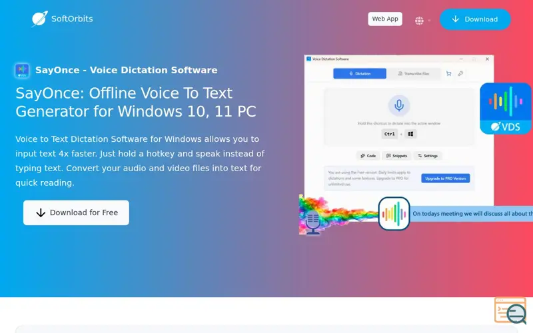Click the Voice Dictation Software window title
The height and width of the screenshot is (333, 533).
coord(330,59)
